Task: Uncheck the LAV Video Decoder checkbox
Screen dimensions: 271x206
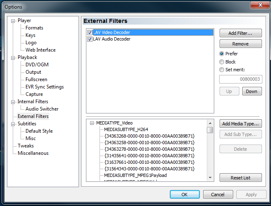Action: [90, 32]
